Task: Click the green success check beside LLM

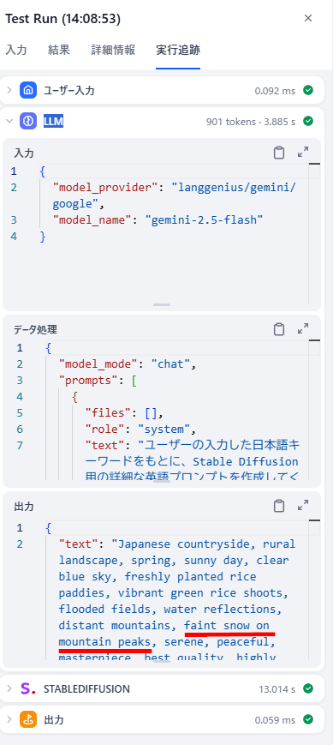Action: [308, 121]
